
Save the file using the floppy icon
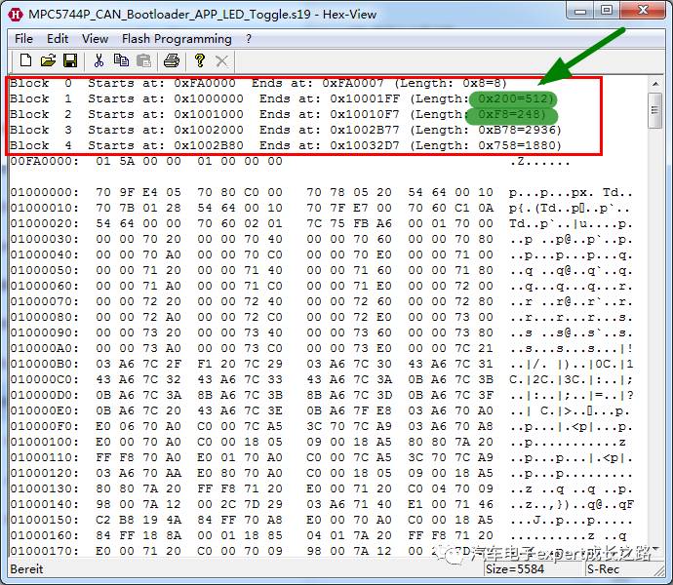70,60
